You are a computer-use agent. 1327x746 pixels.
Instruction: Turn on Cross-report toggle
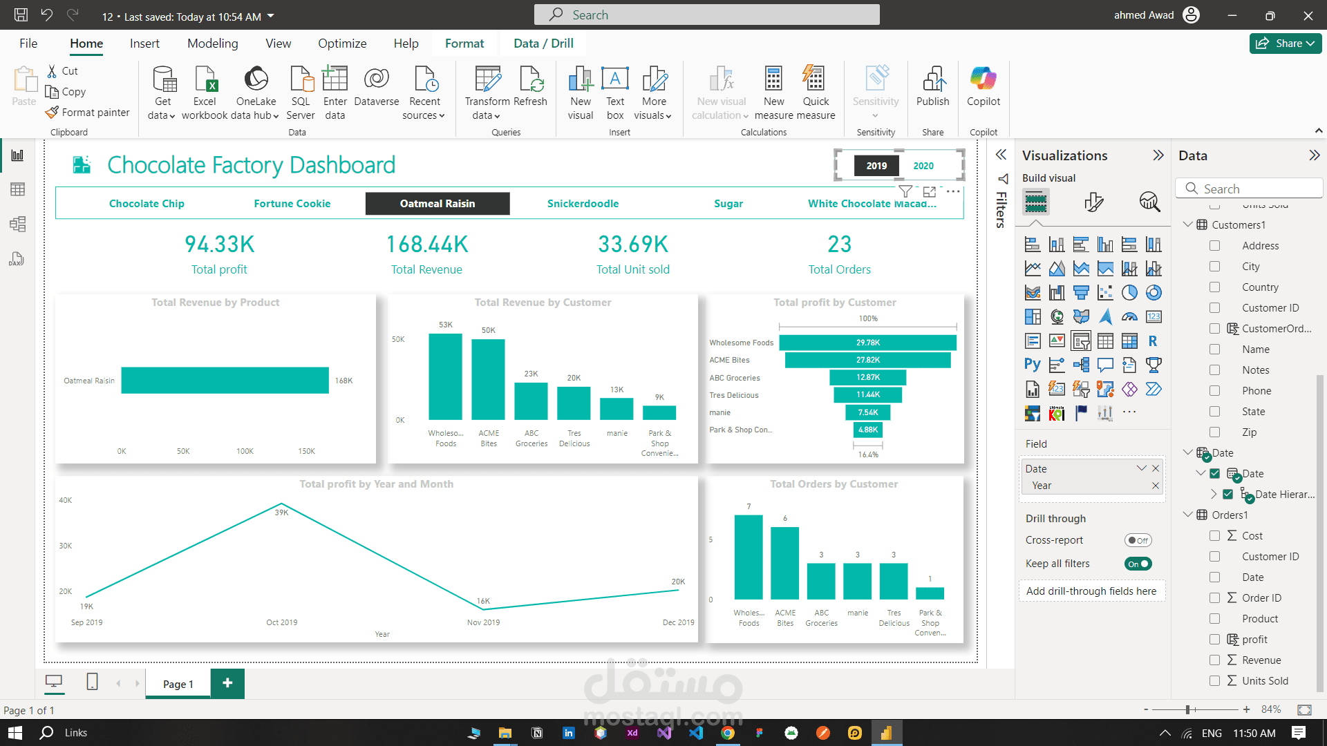1138,540
